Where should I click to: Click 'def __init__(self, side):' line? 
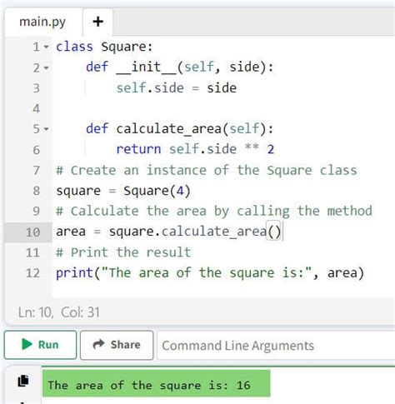pos(180,67)
